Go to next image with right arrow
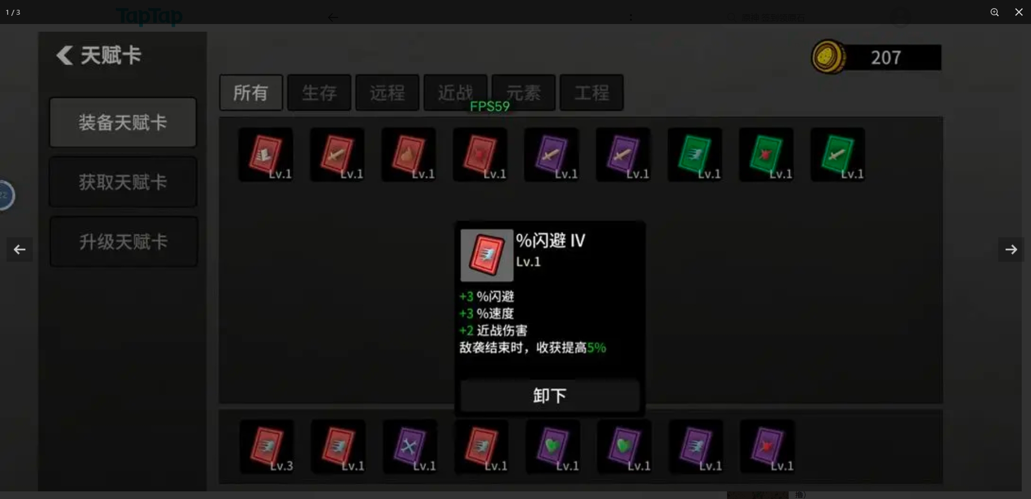 1011,249
